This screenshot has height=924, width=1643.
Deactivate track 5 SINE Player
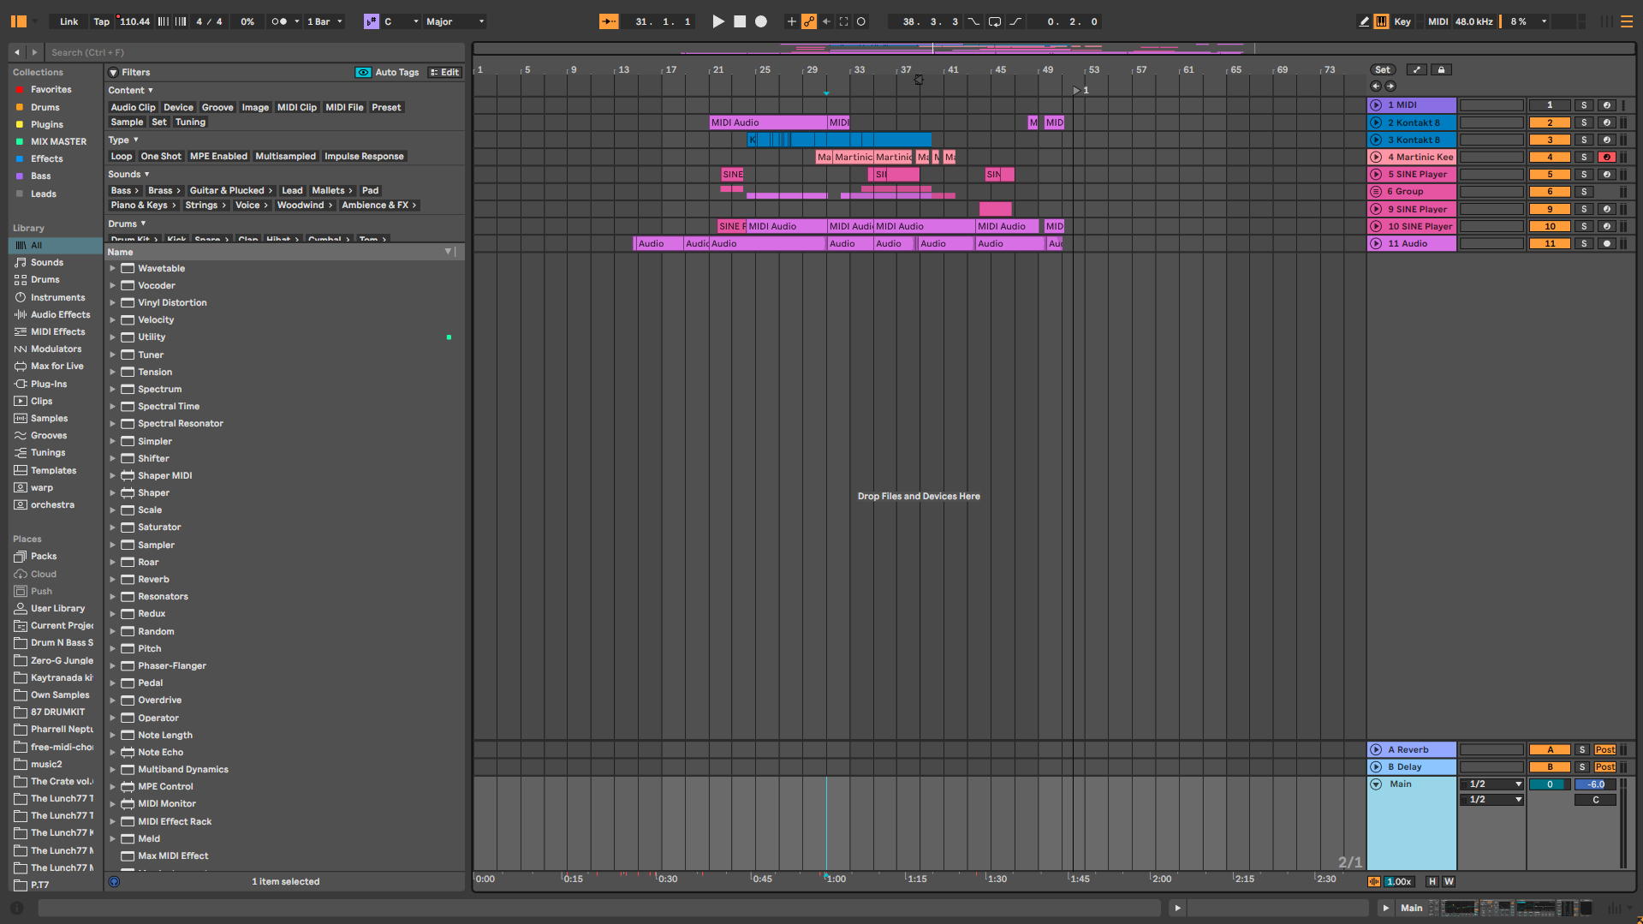coord(1549,175)
